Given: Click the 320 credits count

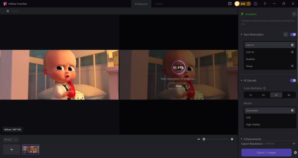Looking at the screenshot, I should 243,4.
